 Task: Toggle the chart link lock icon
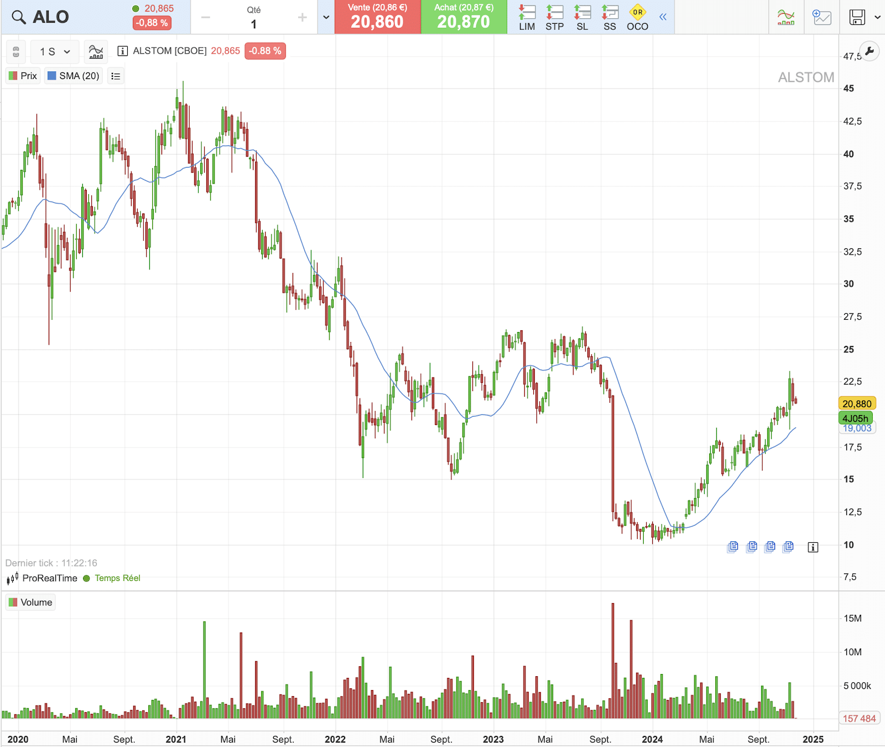[x=16, y=52]
